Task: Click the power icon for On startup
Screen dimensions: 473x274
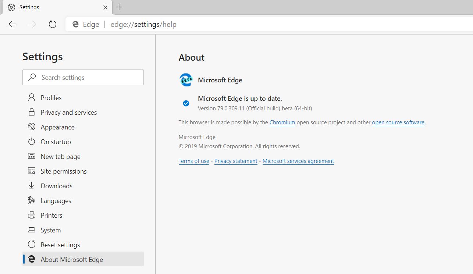Action: click(x=31, y=142)
